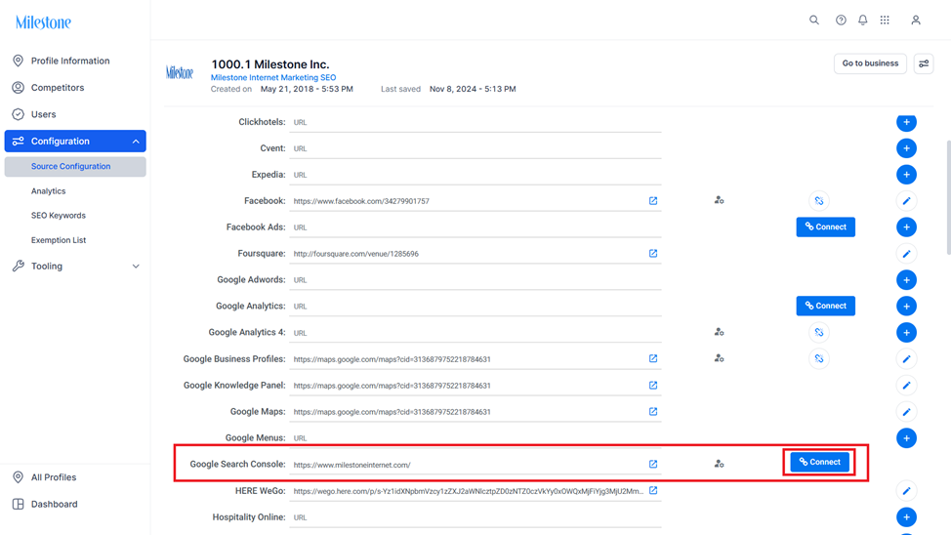This screenshot has height=535, width=951.
Task: Connect the Facebook Ads source
Action: [x=825, y=226]
